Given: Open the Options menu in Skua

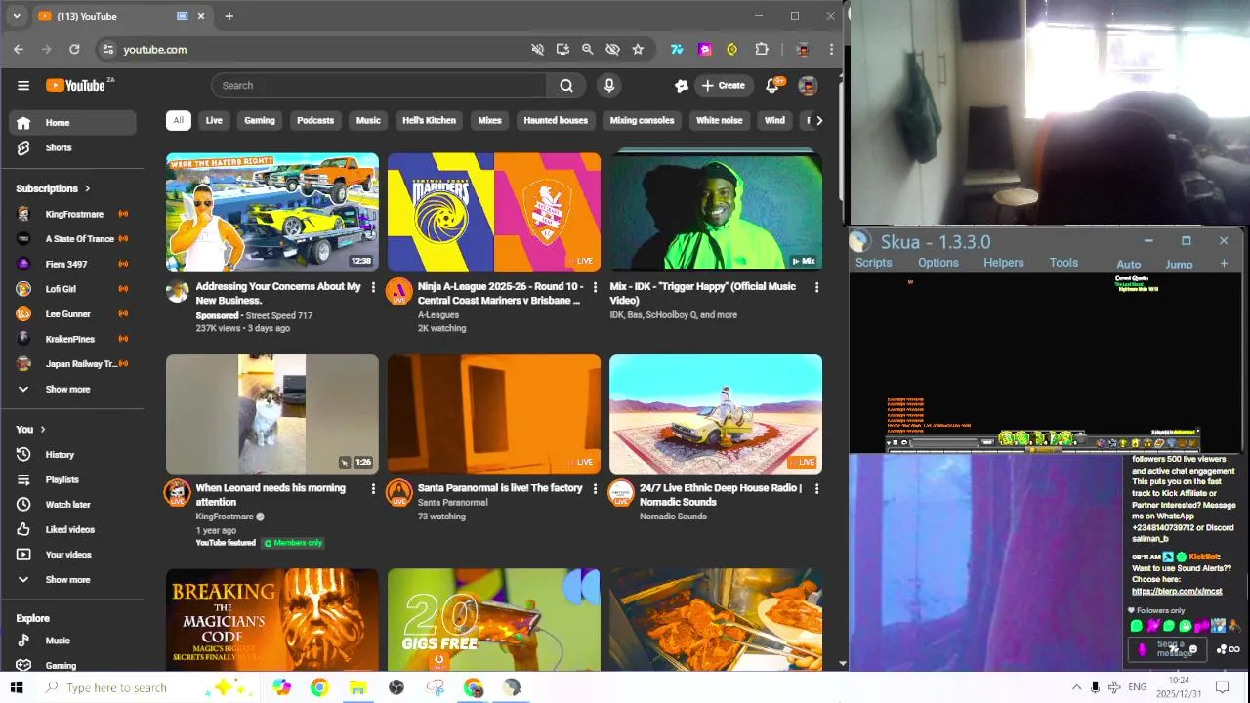Looking at the screenshot, I should (x=937, y=263).
